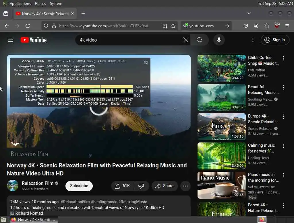Open menu for Piano music video
294x223 pixels.
(x=283, y=175)
